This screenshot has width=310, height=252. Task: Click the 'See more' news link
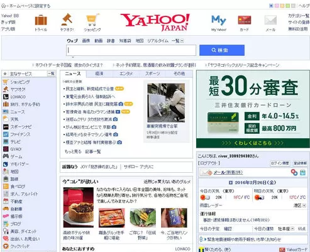point(73,151)
